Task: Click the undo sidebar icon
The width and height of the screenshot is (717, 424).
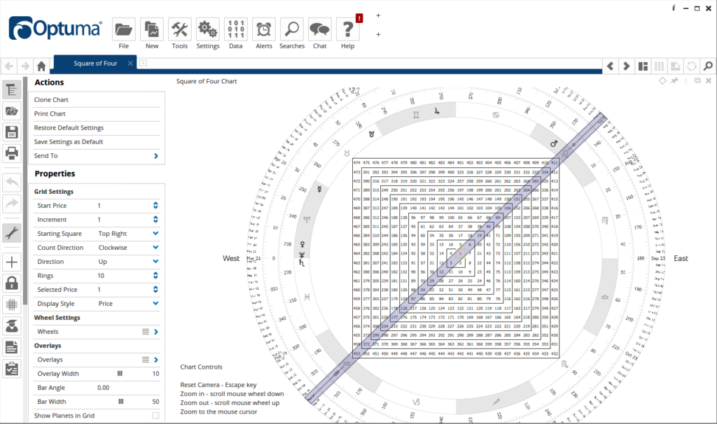Action: [11, 183]
